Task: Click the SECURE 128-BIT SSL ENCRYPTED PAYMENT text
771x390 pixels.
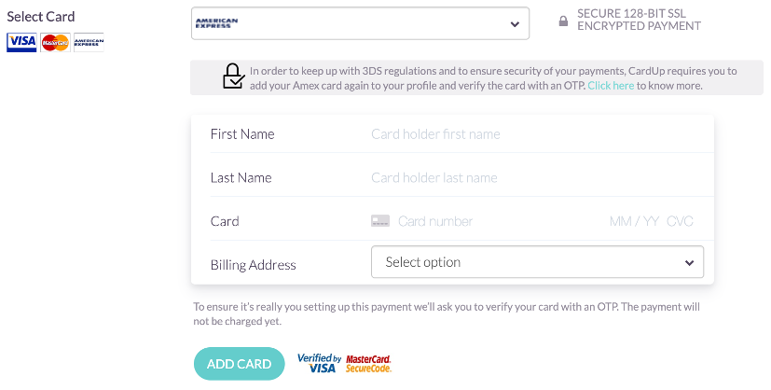Action: pos(639,20)
